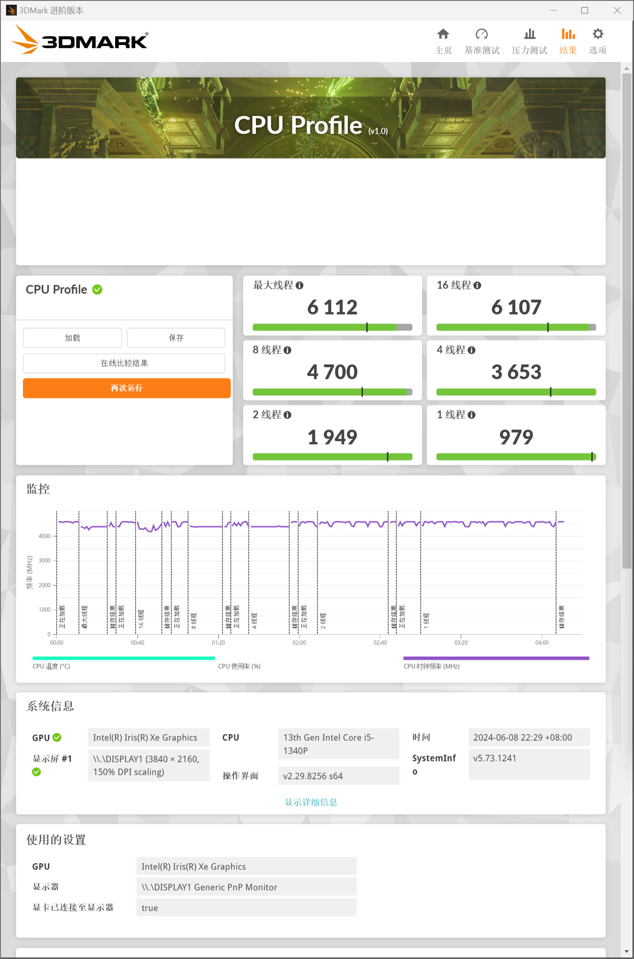Screen dimensions: 634x959
Task: Click green checkmark beside CPU Profile title
Action: pyautogui.click(x=97, y=290)
